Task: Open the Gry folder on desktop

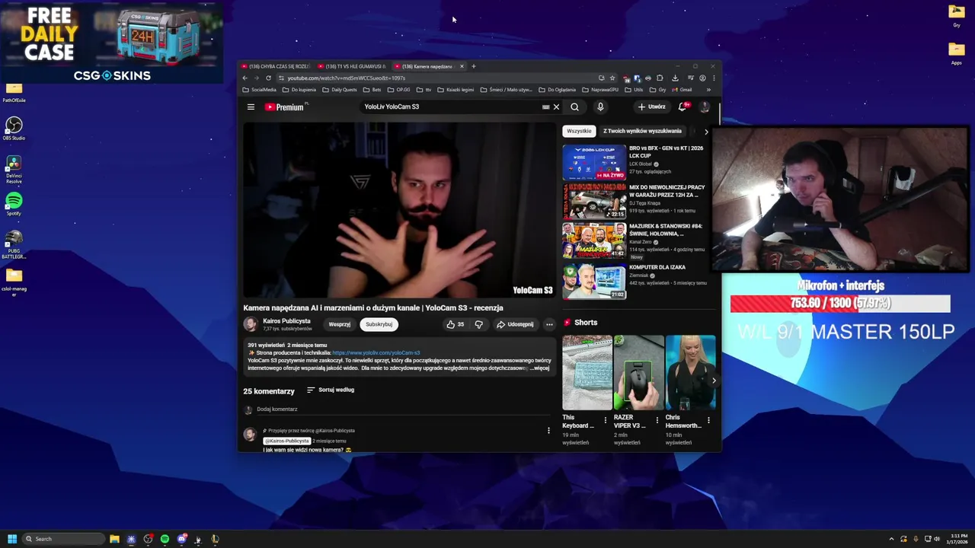Action: [x=957, y=15]
